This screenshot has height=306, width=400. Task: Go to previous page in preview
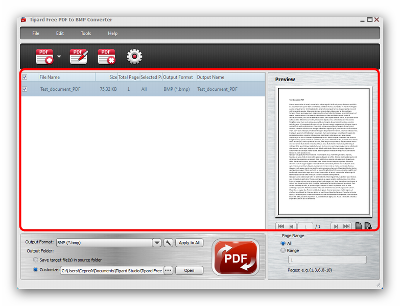pos(291,226)
